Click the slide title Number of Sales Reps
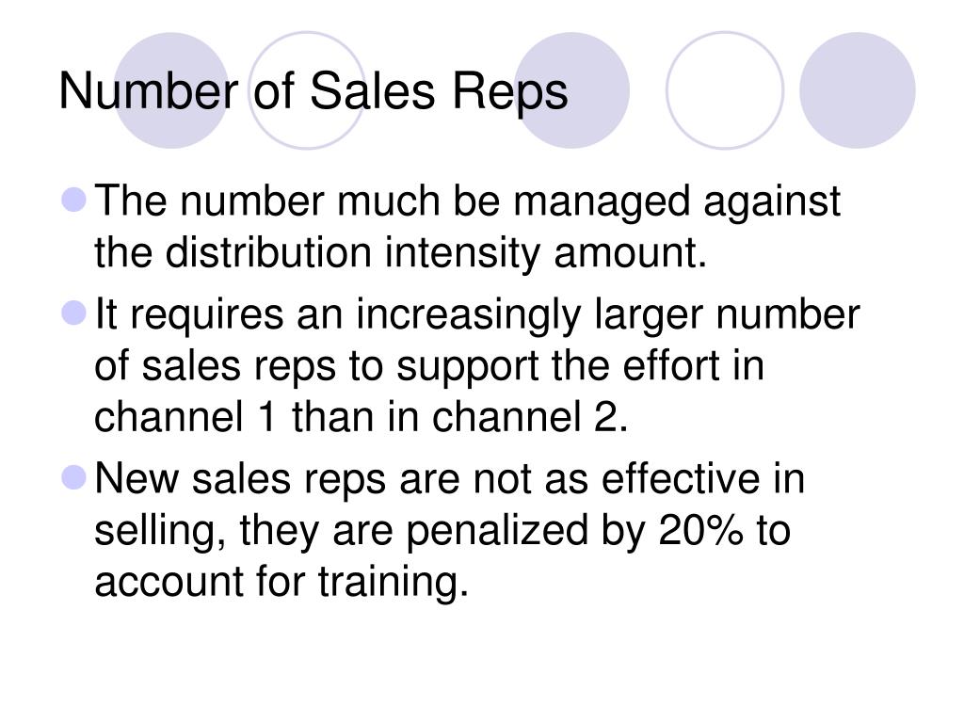The height and width of the screenshot is (723, 964). [313, 92]
